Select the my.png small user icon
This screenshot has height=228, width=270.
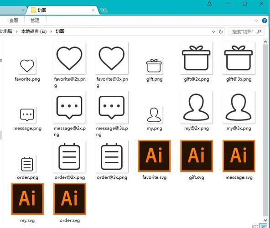point(154,115)
